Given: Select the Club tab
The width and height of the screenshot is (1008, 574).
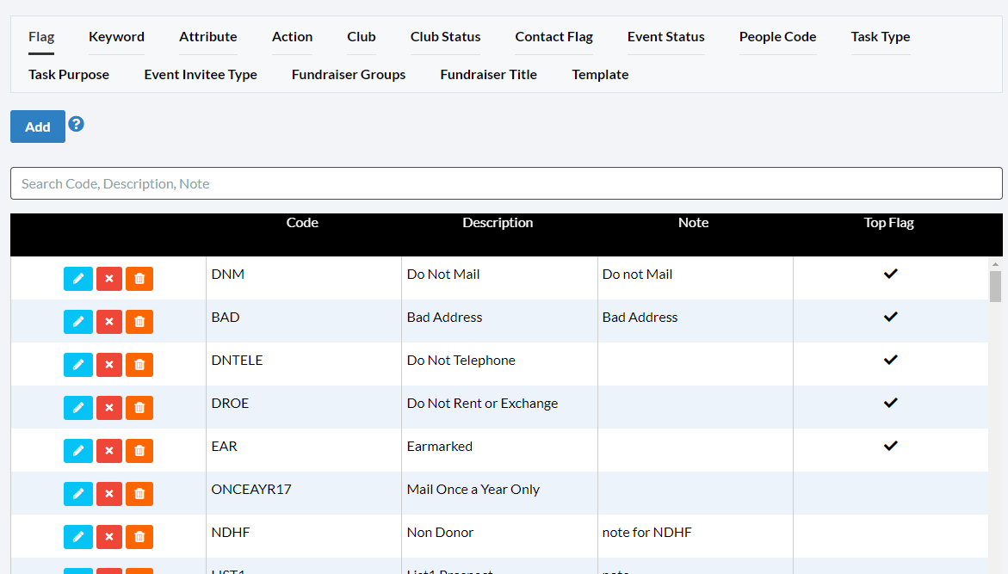Looking at the screenshot, I should coord(362,37).
